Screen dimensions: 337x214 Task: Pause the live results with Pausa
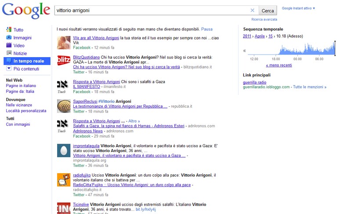click(x=207, y=29)
